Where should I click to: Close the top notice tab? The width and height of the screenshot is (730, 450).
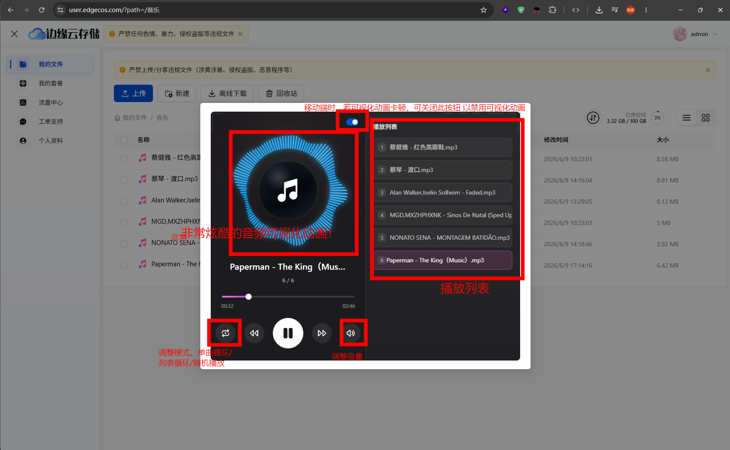coord(240,34)
